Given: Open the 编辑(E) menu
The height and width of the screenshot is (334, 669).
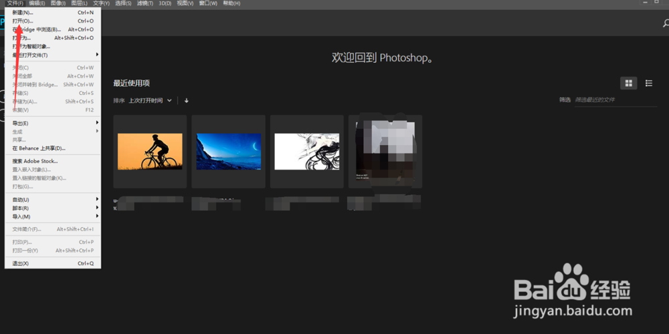Looking at the screenshot, I should [x=37, y=3].
